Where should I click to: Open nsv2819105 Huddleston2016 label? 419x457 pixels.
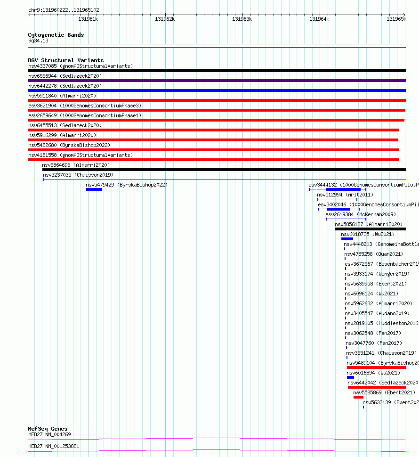tap(382, 324)
